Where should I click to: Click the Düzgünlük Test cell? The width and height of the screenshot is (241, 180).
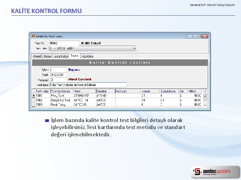click(62, 100)
